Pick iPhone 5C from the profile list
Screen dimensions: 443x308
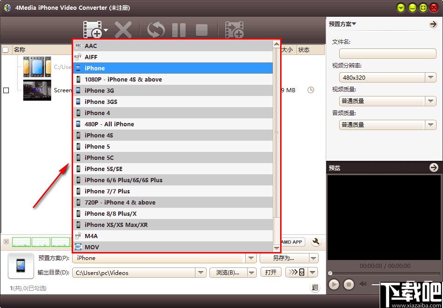pyautogui.click(x=173, y=157)
